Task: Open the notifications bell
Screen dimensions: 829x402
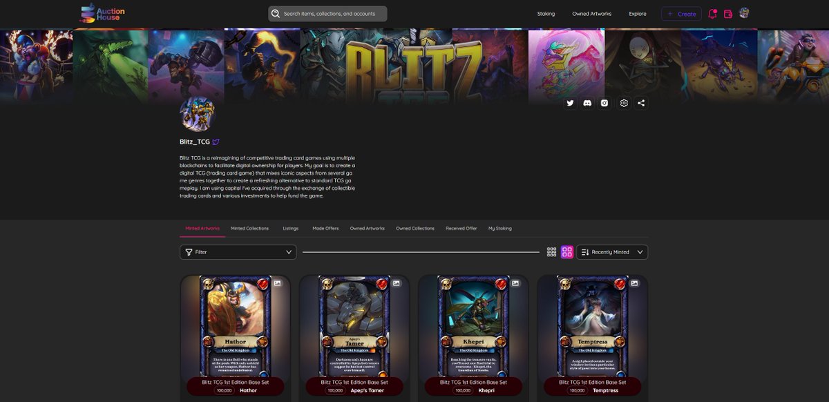Action: [x=712, y=13]
